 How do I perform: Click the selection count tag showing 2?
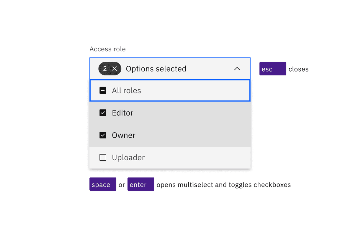(109, 69)
